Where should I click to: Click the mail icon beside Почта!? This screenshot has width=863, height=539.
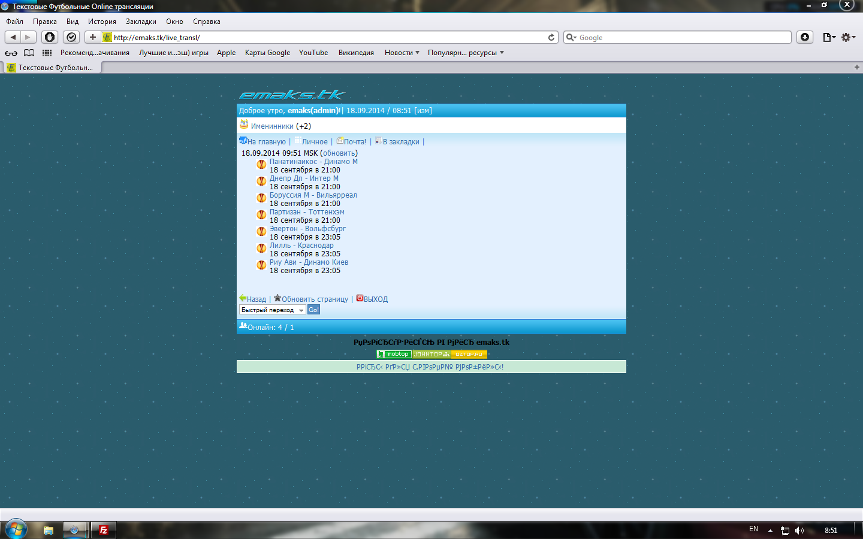click(340, 141)
